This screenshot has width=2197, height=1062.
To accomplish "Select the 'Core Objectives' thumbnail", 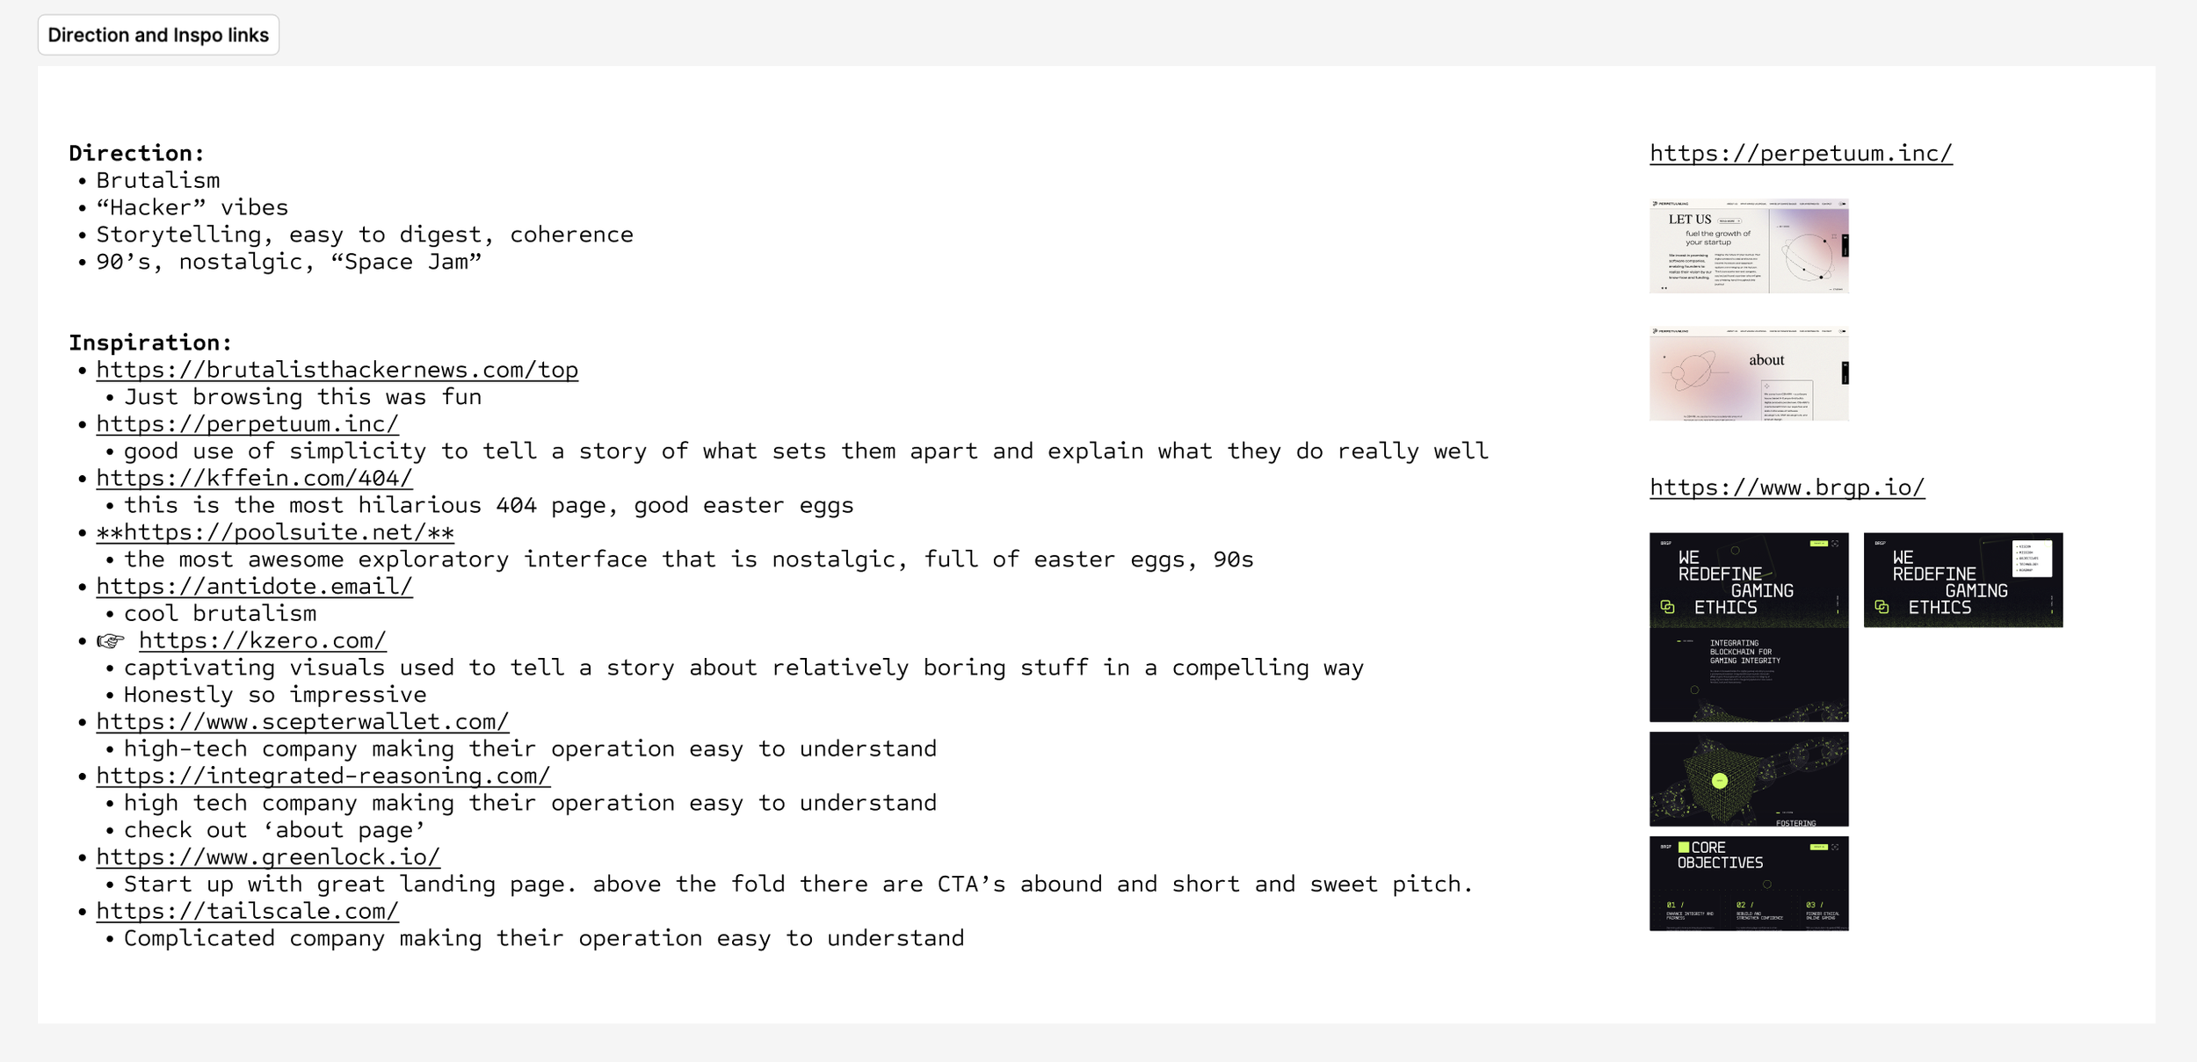I will 1749,884.
